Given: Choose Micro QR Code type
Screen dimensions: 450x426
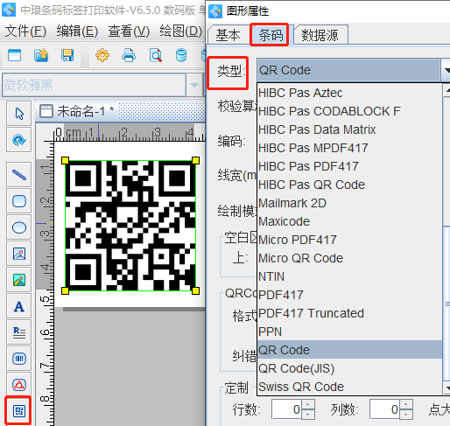Looking at the screenshot, I should (x=349, y=258).
